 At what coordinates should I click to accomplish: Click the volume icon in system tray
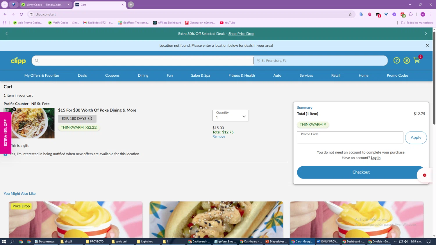[406, 242]
